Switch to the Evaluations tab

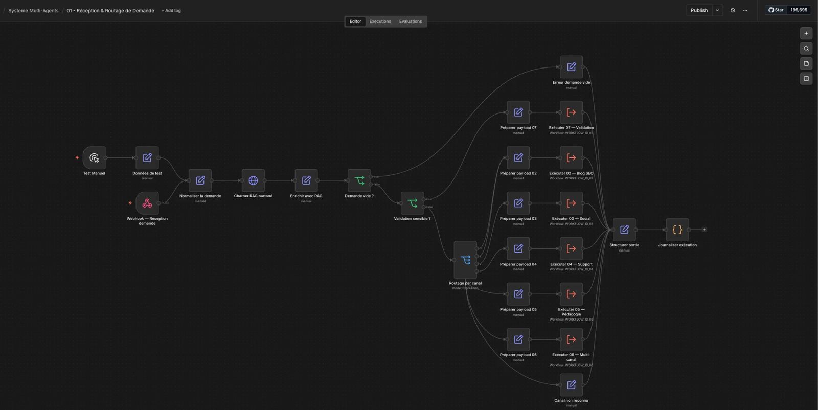(x=411, y=21)
